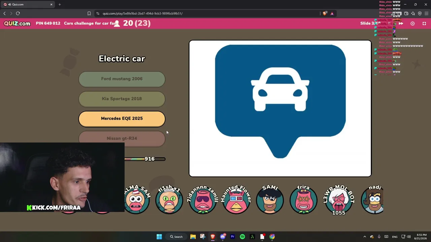
Task: Skip forward to the next slide
Action: coord(401,24)
